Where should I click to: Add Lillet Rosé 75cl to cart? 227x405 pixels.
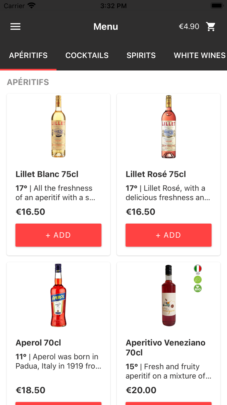tap(168, 235)
